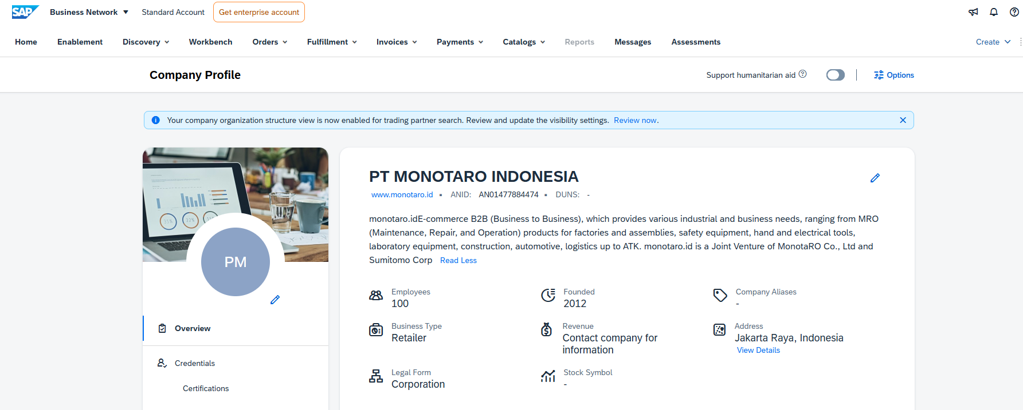Open the Reports tab
Viewport: 1023px width, 410px height.
point(579,42)
